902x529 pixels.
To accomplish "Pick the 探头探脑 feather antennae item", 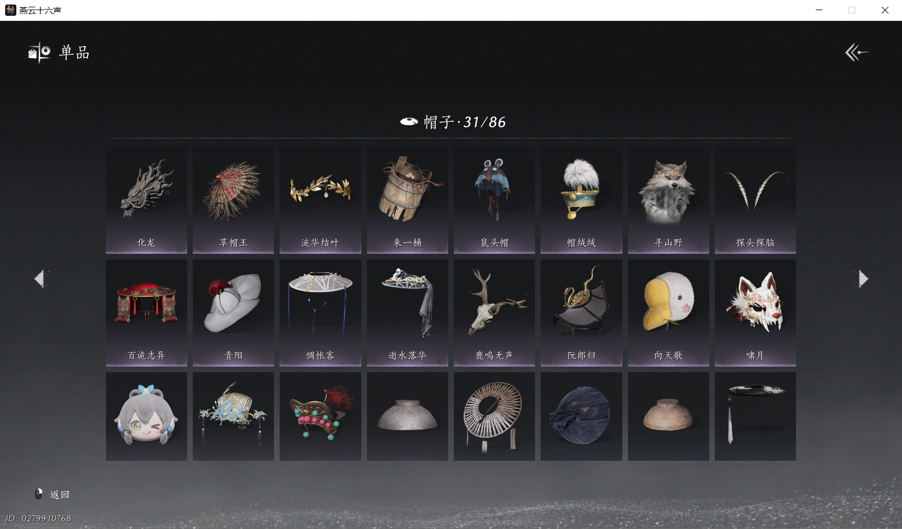I will [755, 200].
